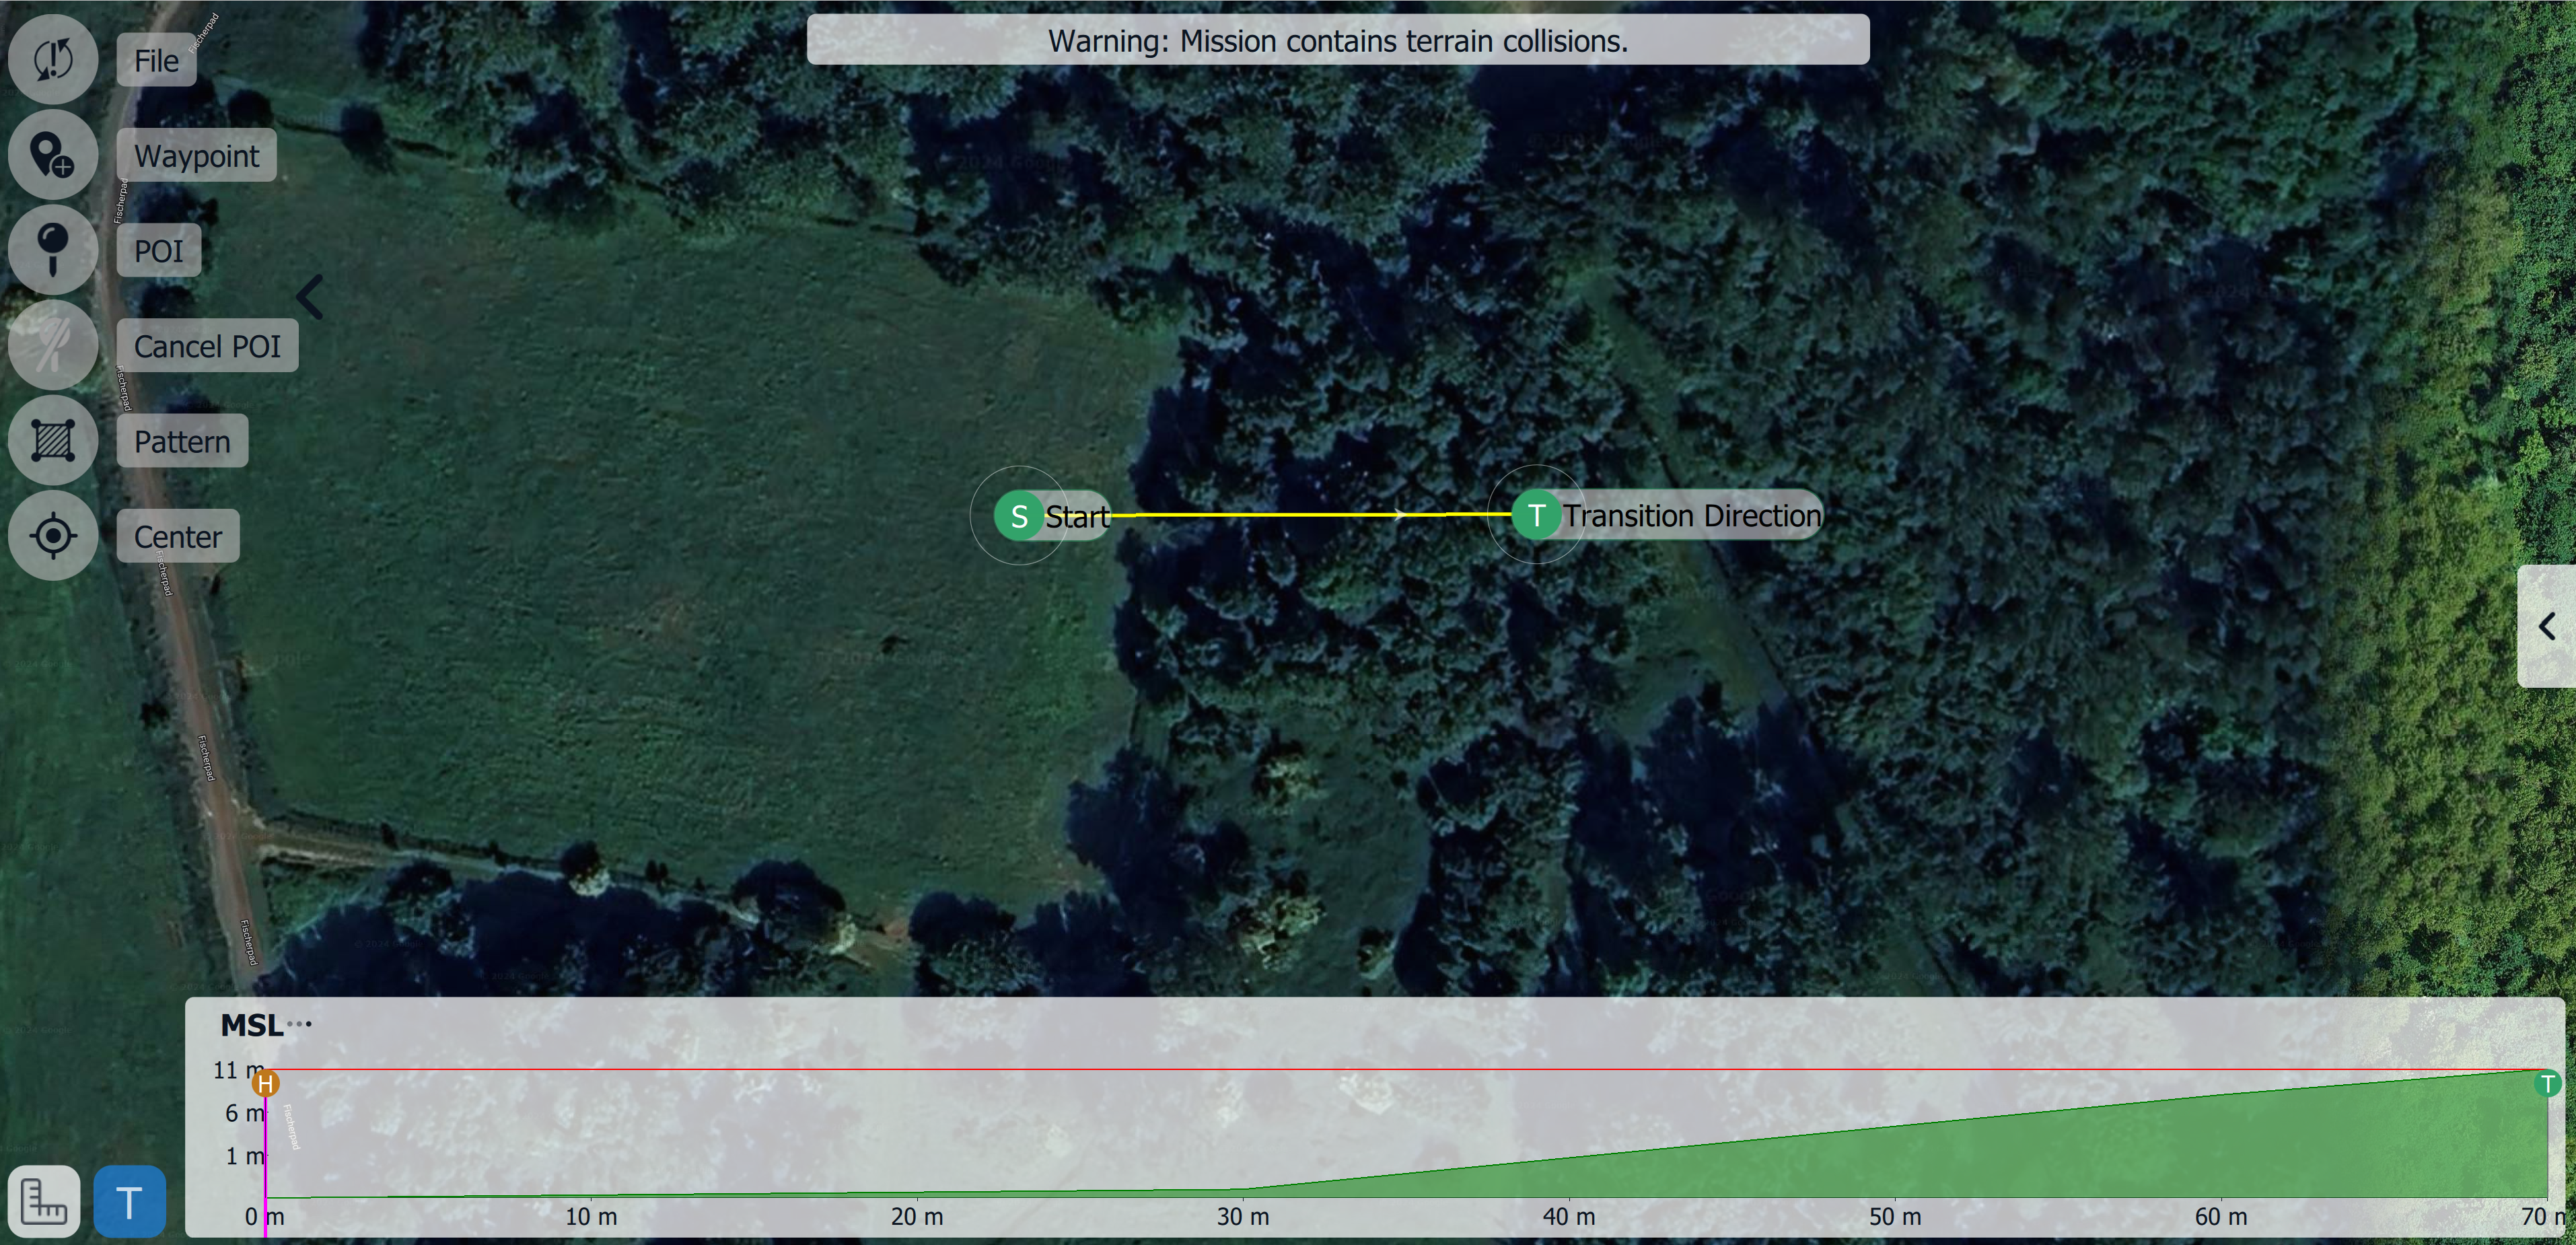Select the Start mission marker S
Viewport: 2576px width, 1245px height.
tap(1019, 516)
